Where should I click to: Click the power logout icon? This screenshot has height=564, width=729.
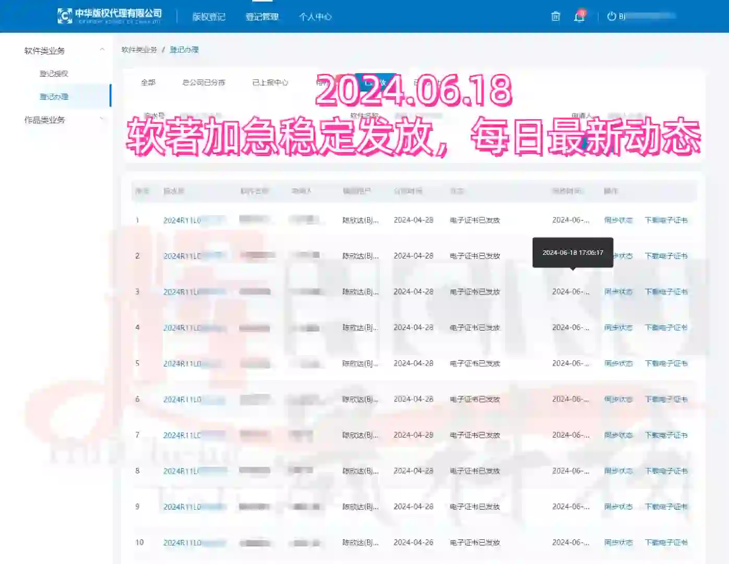tap(612, 16)
